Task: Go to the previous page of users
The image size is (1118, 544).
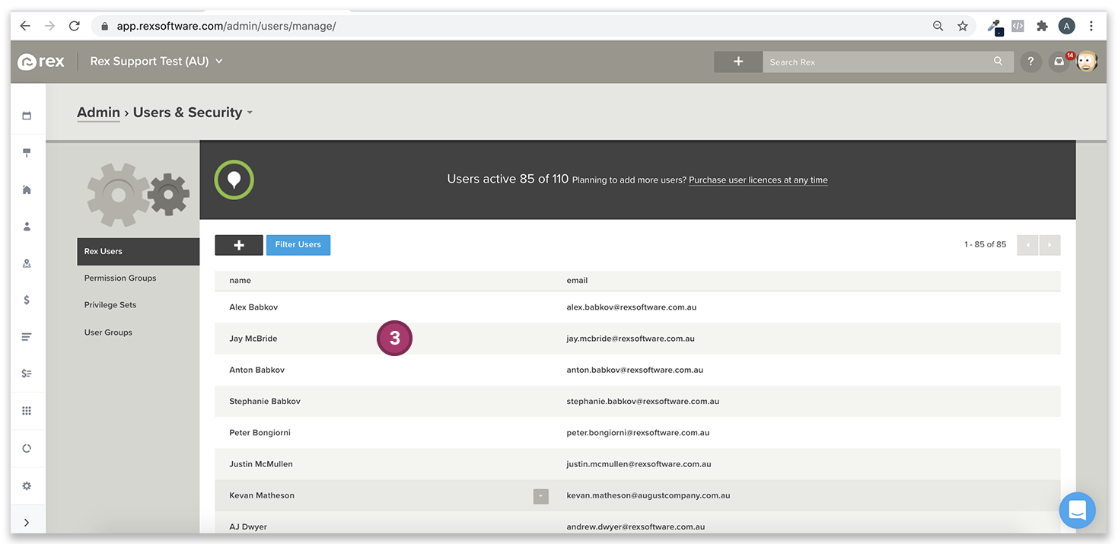Action: [1027, 245]
